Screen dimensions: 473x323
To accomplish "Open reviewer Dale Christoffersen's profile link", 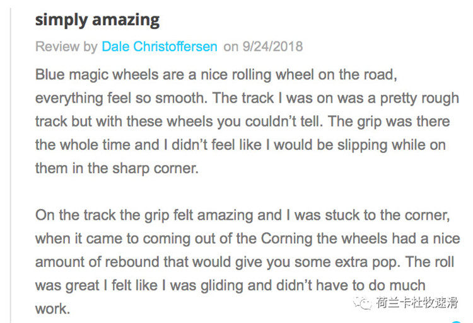I will coord(160,47).
